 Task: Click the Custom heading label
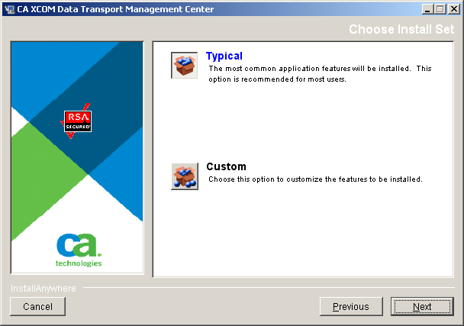[x=226, y=166]
